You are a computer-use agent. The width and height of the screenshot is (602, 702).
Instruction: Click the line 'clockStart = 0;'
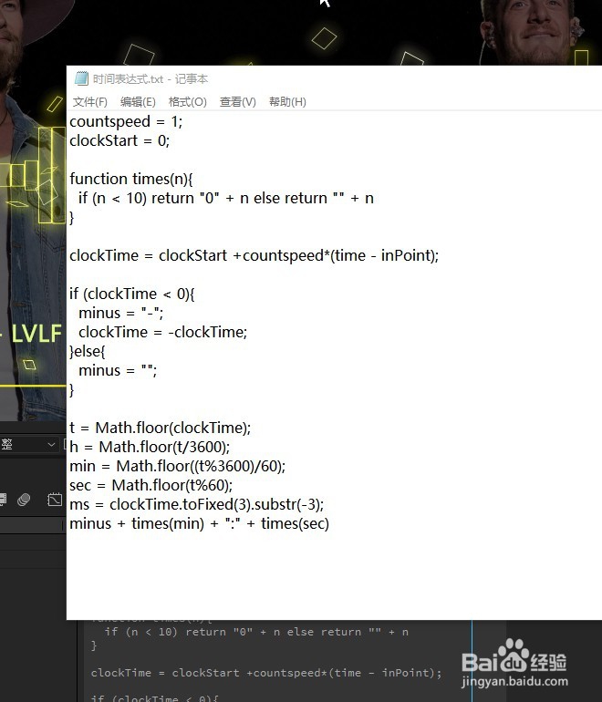pyautogui.click(x=119, y=141)
